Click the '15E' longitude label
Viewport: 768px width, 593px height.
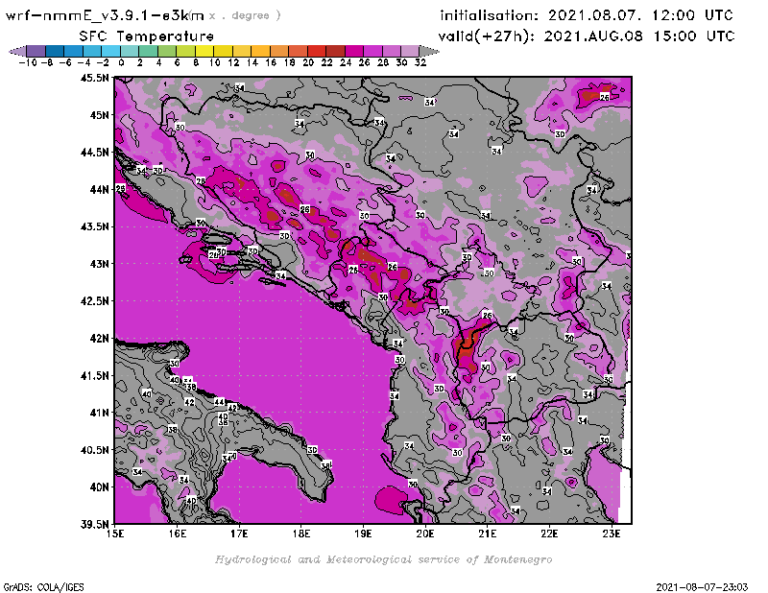[115, 534]
